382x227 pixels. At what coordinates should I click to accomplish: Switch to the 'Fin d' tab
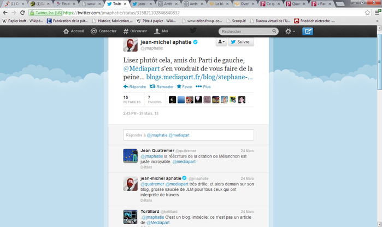click(x=66, y=4)
